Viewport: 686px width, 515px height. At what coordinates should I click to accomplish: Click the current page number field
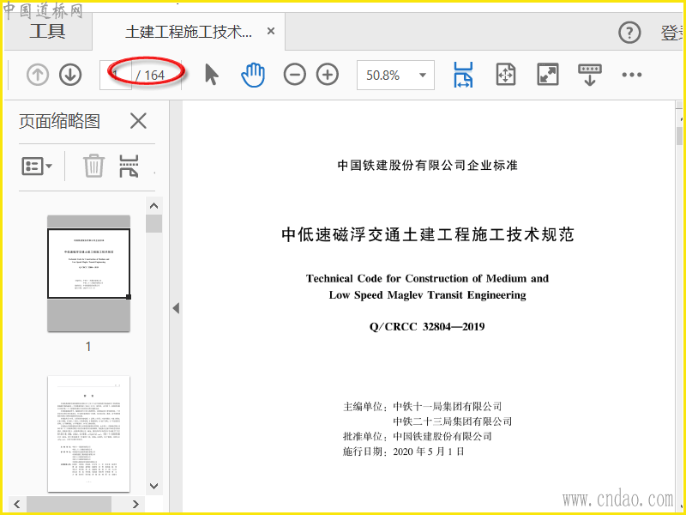pyautogui.click(x=116, y=75)
